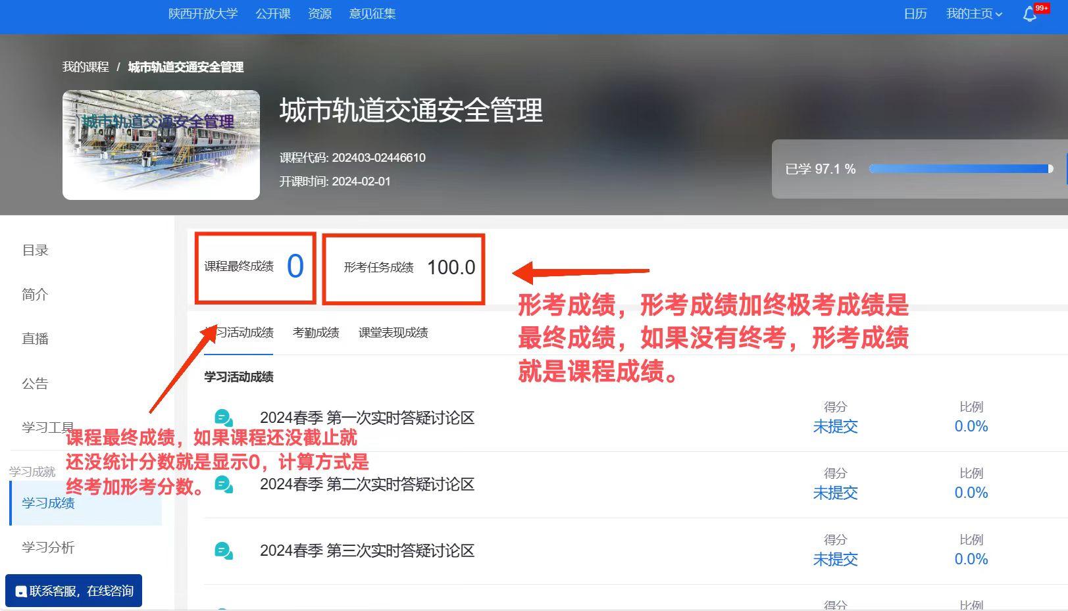Select 学习成绩 in the sidebar
This screenshot has width=1068, height=611.
click(86, 503)
